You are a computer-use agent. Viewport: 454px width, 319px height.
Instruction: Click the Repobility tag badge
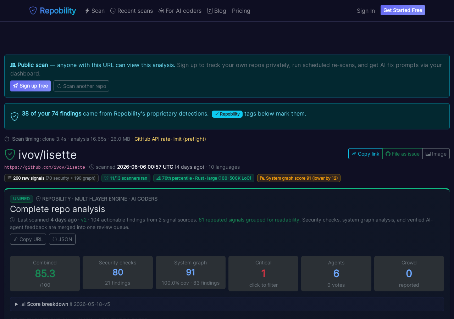[227, 114]
